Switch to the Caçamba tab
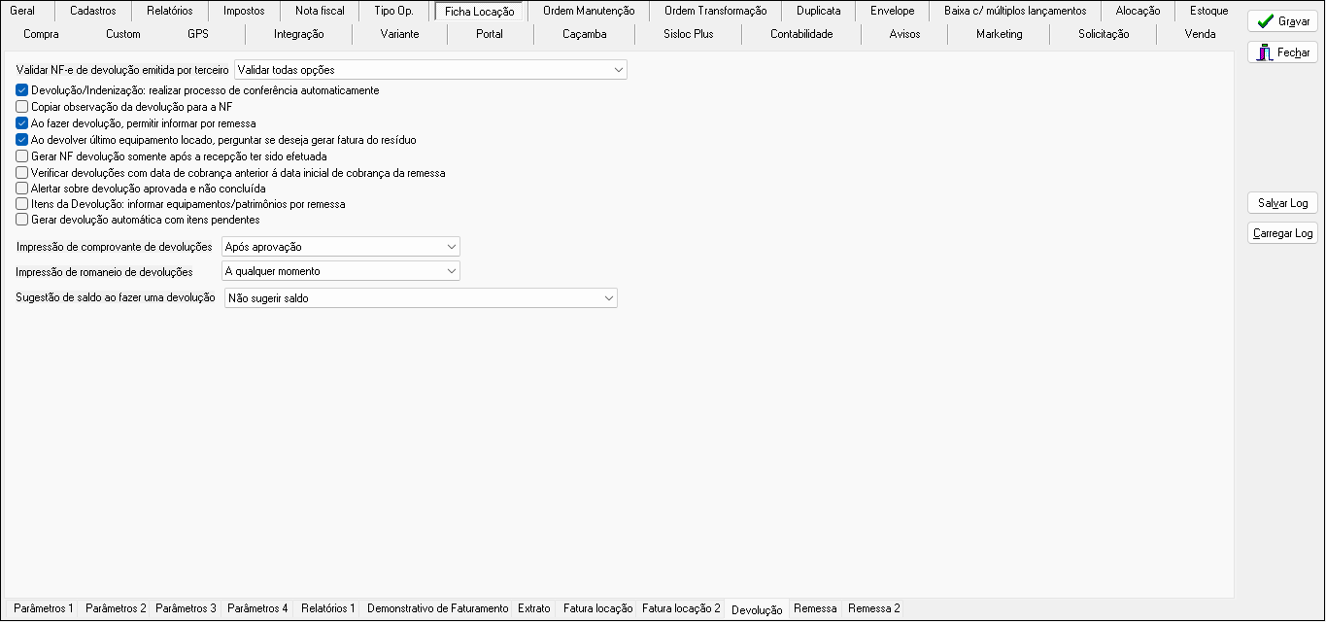Viewport: 1326px width, 622px height. tap(585, 34)
